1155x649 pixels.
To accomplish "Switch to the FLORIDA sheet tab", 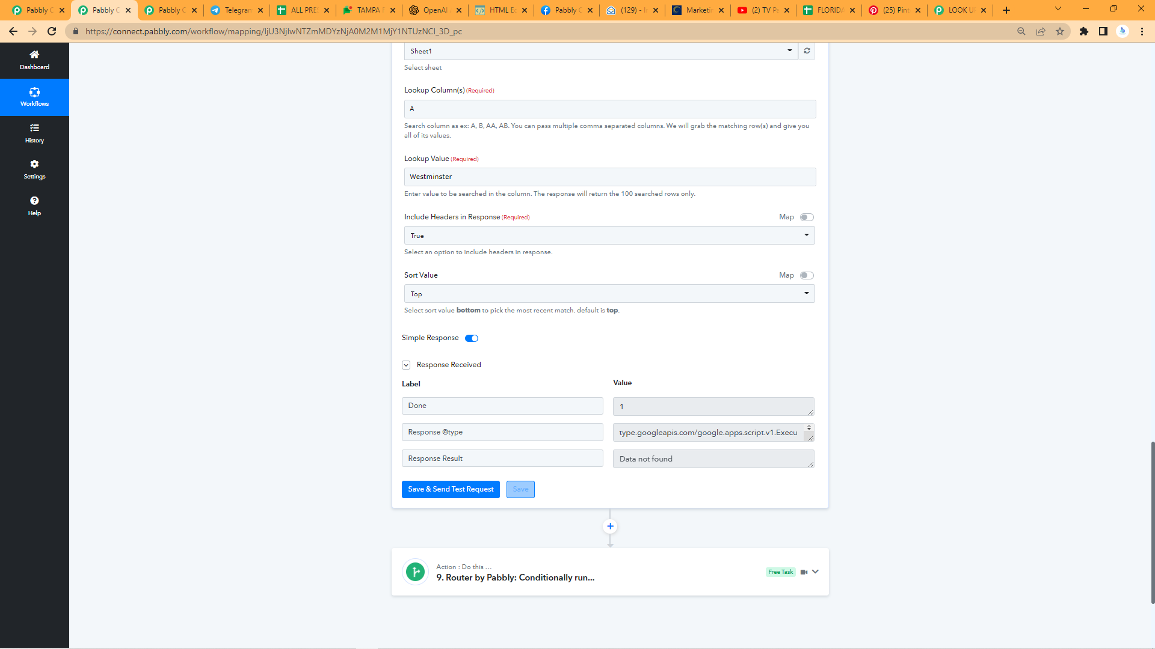I will (x=830, y=10).
